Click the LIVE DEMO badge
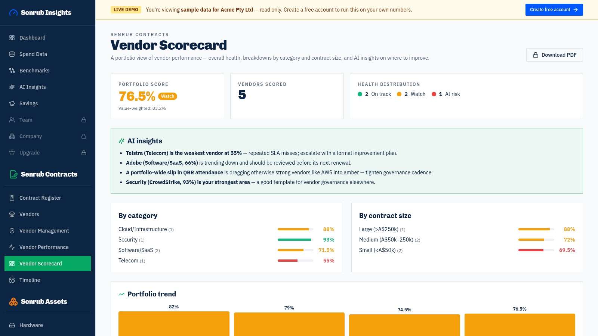Viewport: 598px width, 336px height. pyautogui.click(x=126, y=10)
